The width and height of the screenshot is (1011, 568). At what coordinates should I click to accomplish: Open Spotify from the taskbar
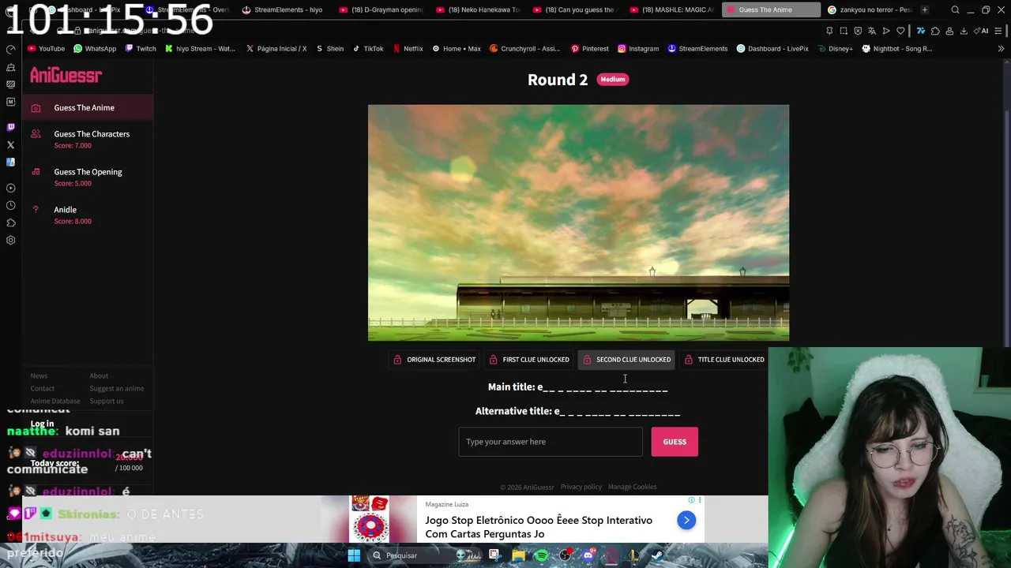pyautogui.click(x=542, y=555)
